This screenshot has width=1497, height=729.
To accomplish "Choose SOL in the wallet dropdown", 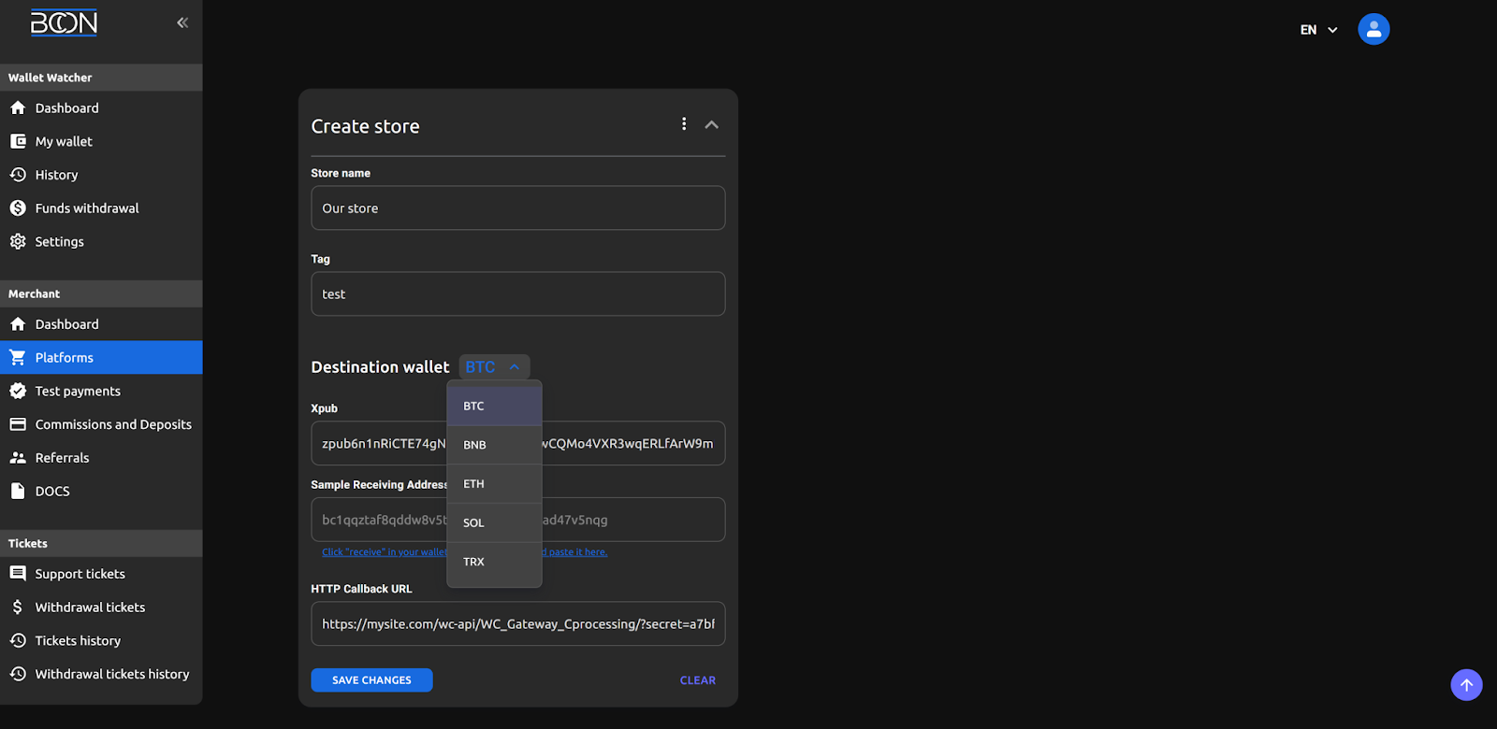I will (474, 523).
